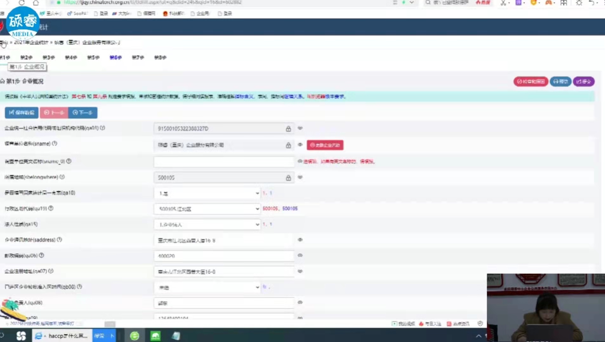Screen dimensions: 605x342
Task: Toggle the eye icon next to English name field
Action: click(300, 161)
